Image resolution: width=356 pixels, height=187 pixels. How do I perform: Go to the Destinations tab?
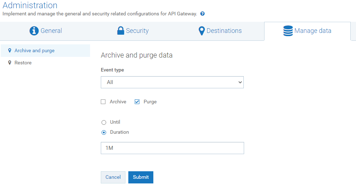[x=220, y=31]
